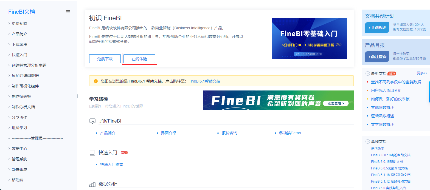Image resolution: width=430 pixels, height=190 pixels.
Task: Click the 前往查看 button
Action: [377, 56]
